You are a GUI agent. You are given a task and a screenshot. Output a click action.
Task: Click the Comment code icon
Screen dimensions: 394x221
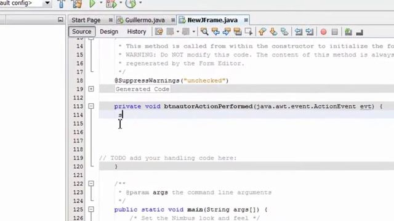click(x=348, y=32)
